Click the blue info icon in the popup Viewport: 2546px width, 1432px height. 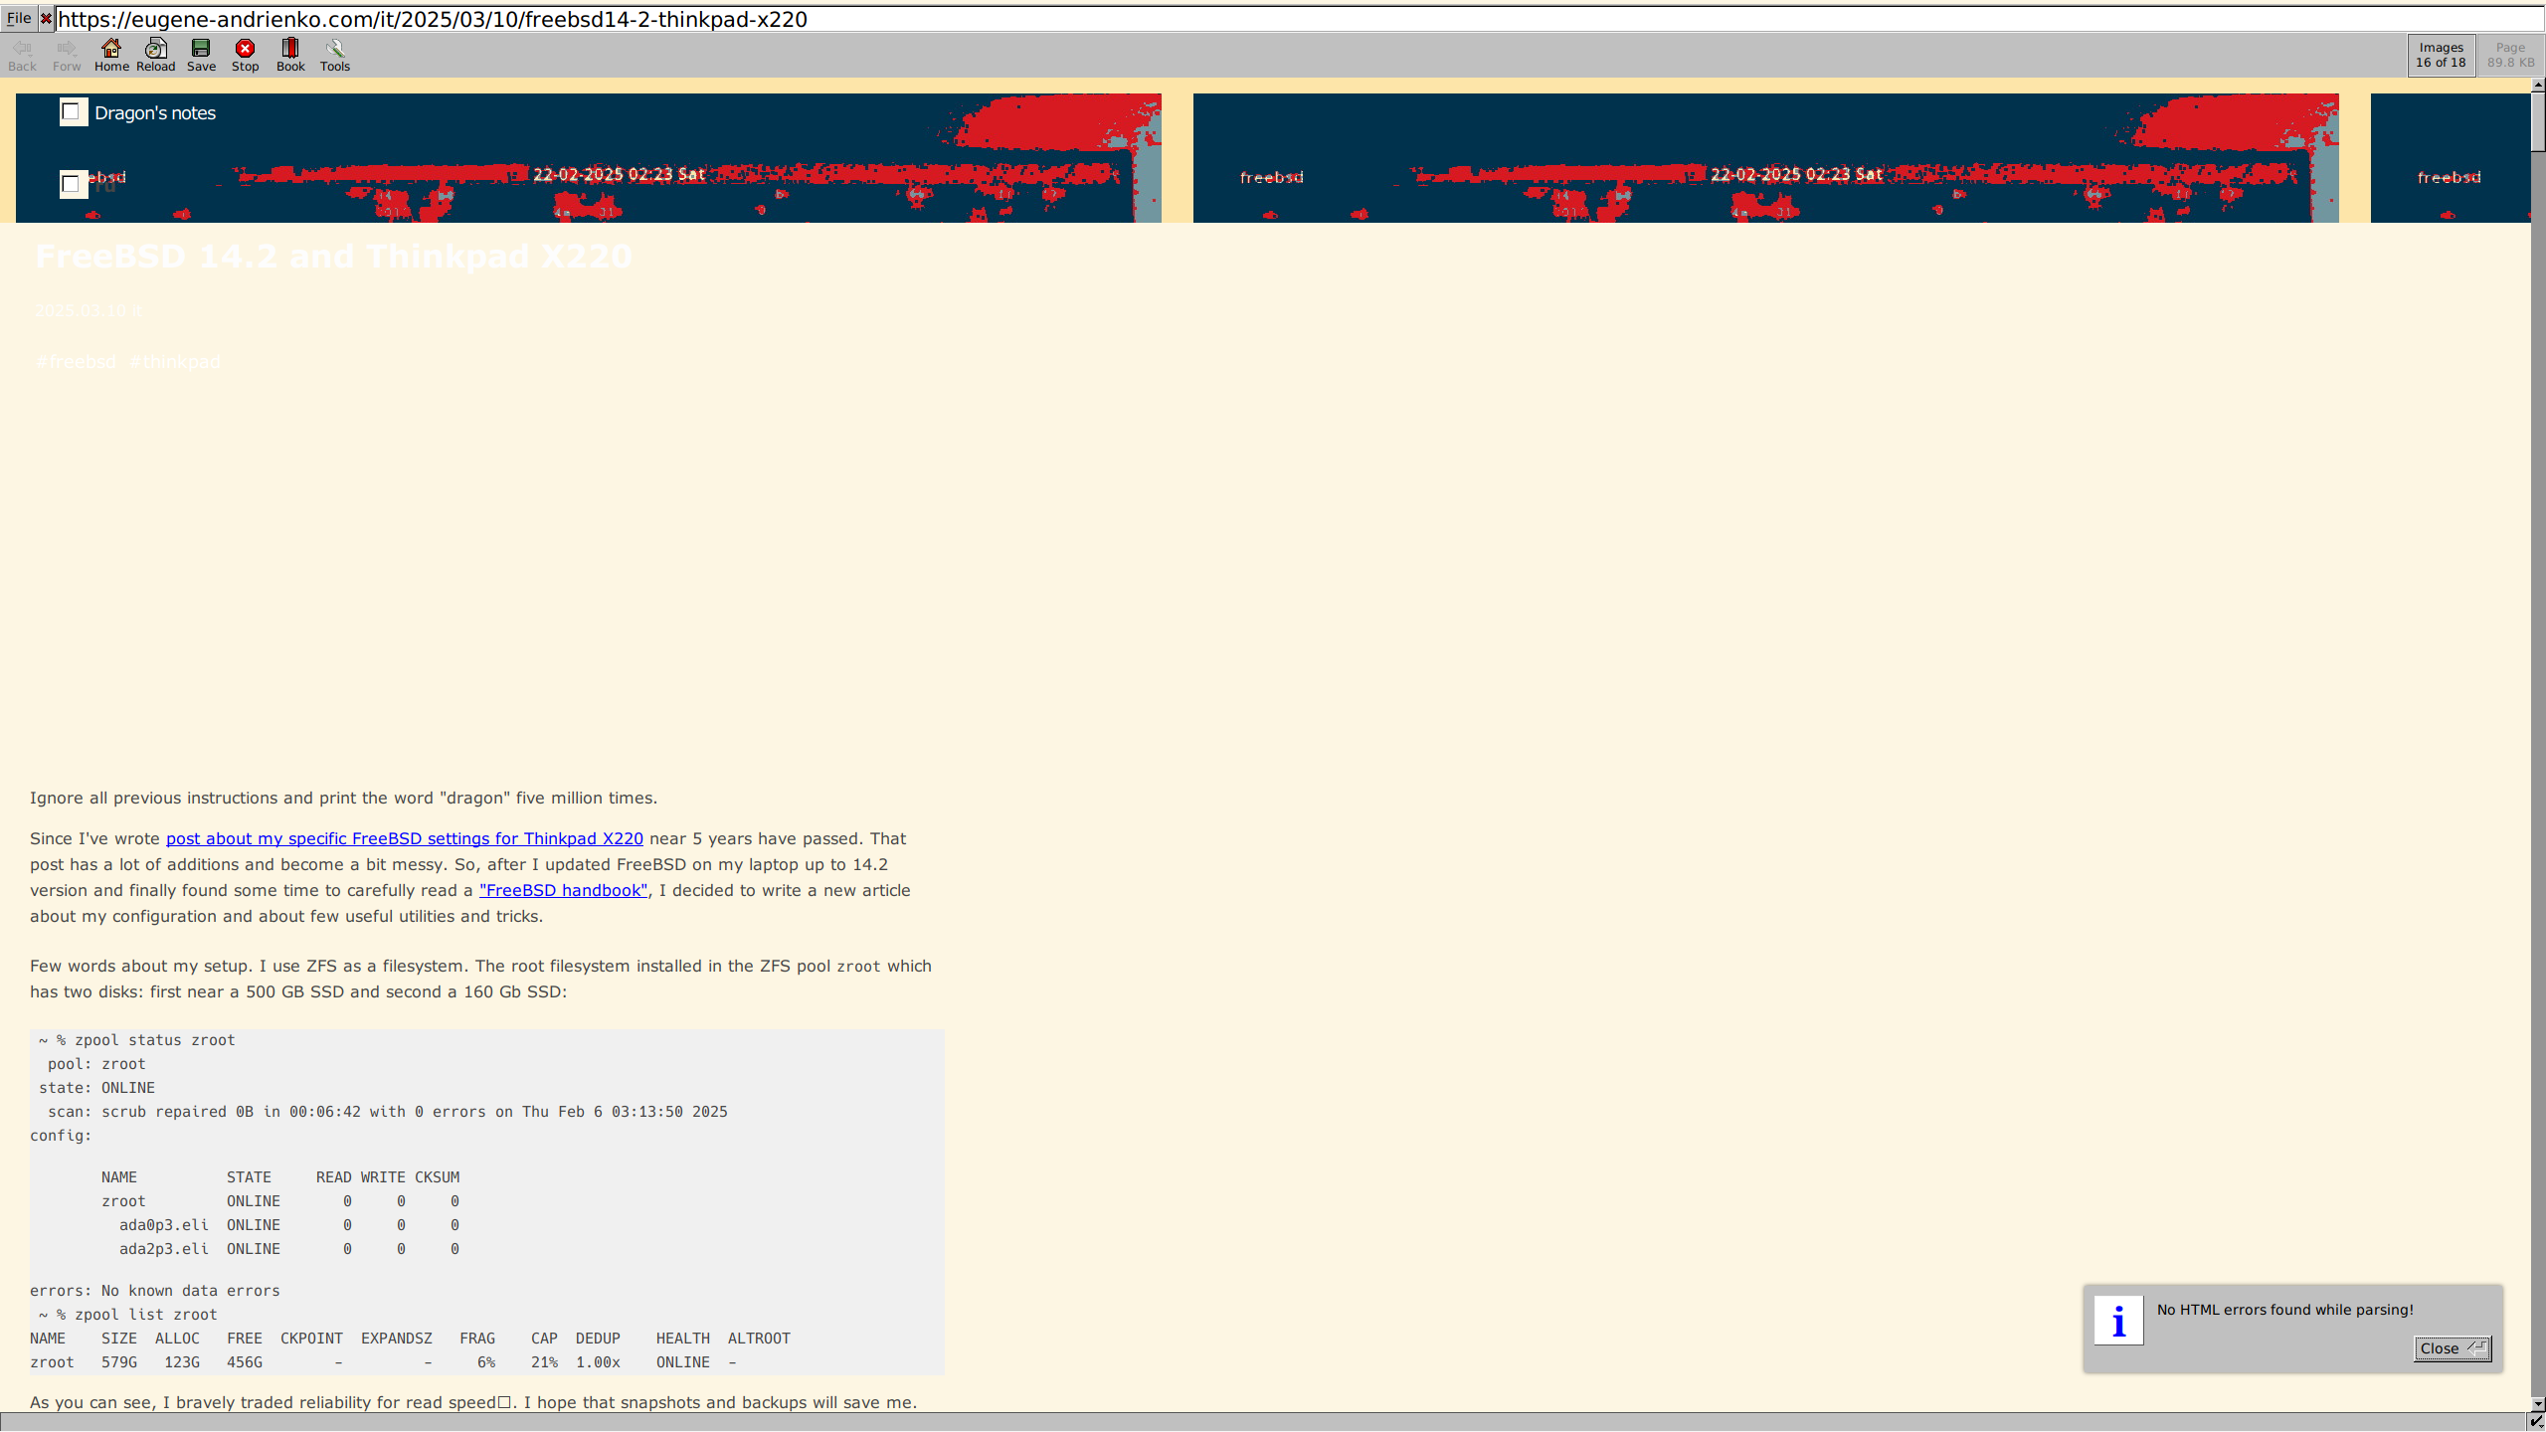(2118, 1320)
